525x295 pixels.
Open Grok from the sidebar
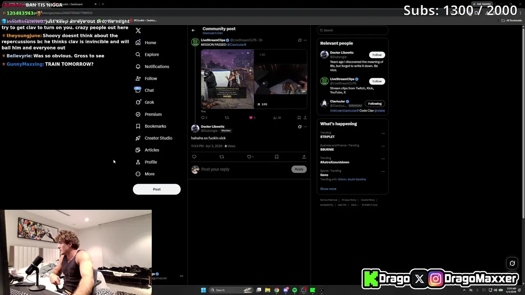[x=144, y=102]
